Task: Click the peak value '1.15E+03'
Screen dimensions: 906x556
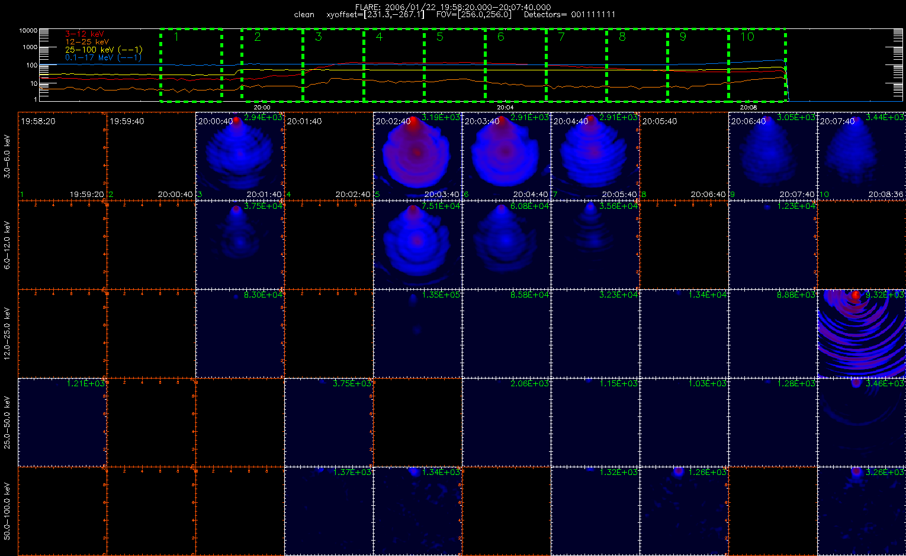Action: (619, 383)
